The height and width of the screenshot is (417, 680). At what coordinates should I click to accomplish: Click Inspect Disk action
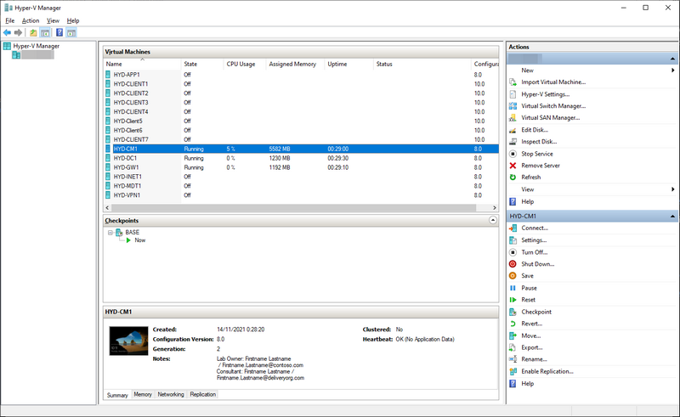[539, 141]
